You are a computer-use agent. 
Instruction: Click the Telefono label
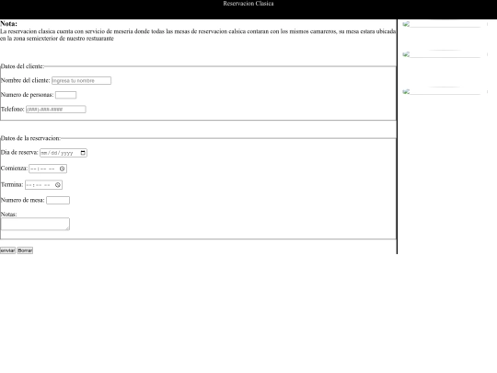pos(12,109)
